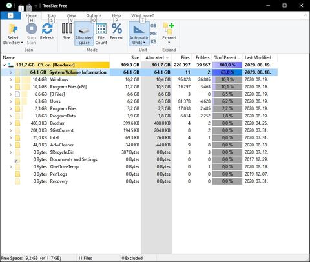
Task: Sort by the Name column
Action: tap(56, 57)
